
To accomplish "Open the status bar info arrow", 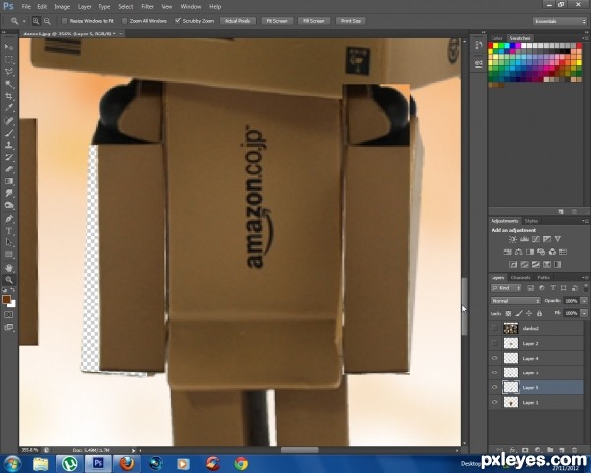I will [x=133, y=450].
